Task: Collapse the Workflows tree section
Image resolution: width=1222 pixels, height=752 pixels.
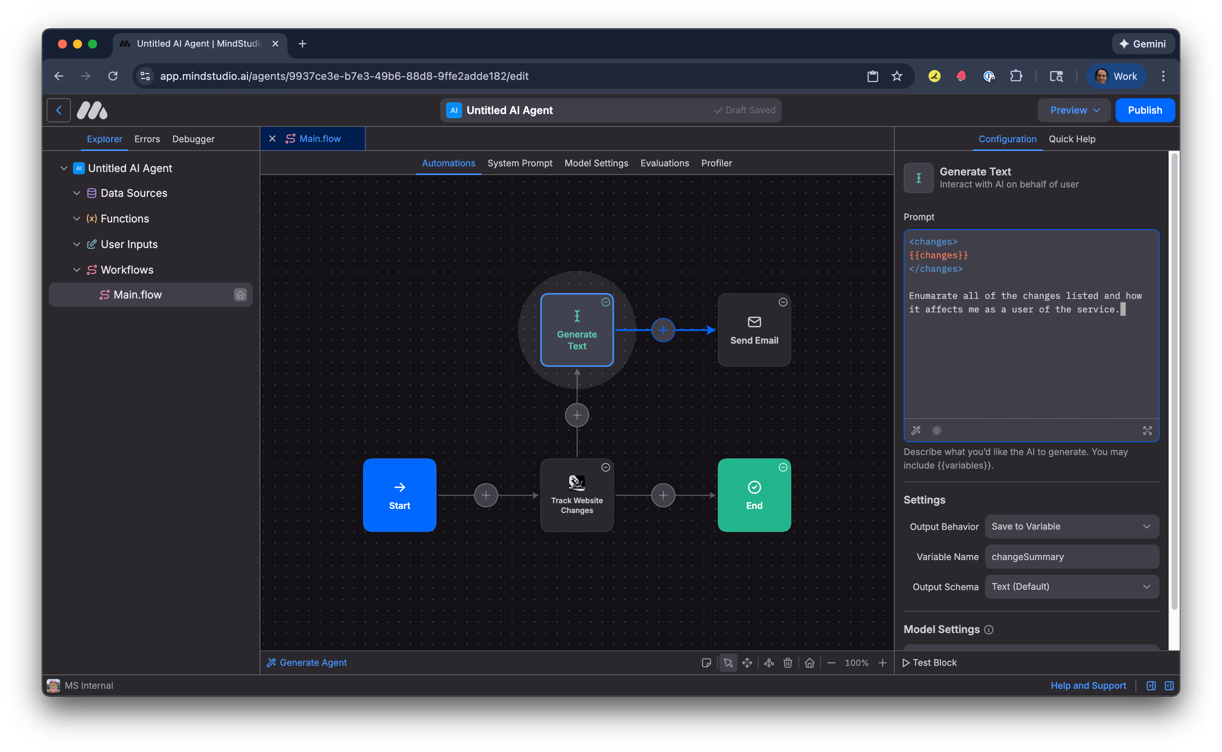Action: click(x=77, y=269)
